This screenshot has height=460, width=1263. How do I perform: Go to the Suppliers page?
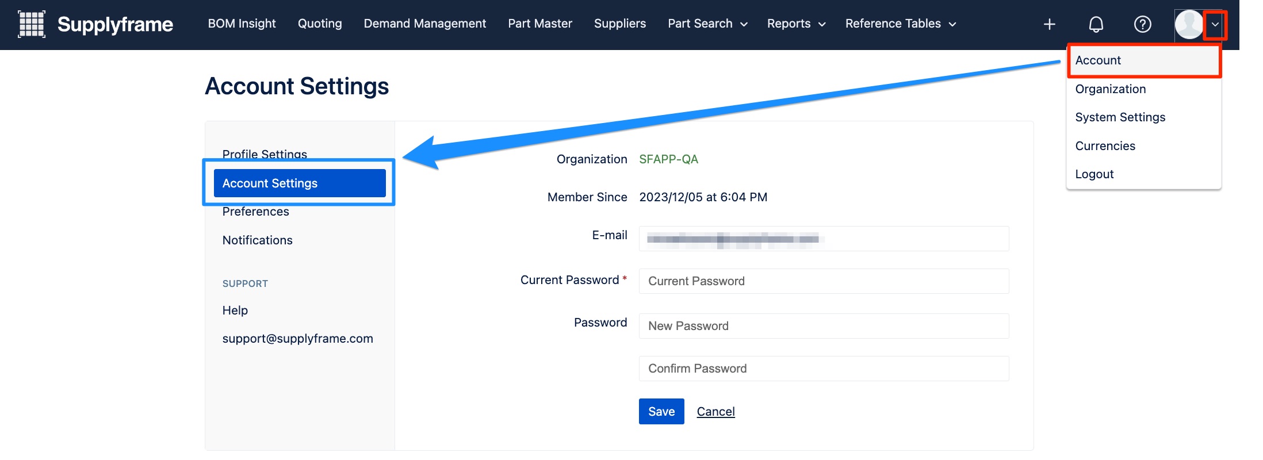pyautogui.click(x=620, y=24)
